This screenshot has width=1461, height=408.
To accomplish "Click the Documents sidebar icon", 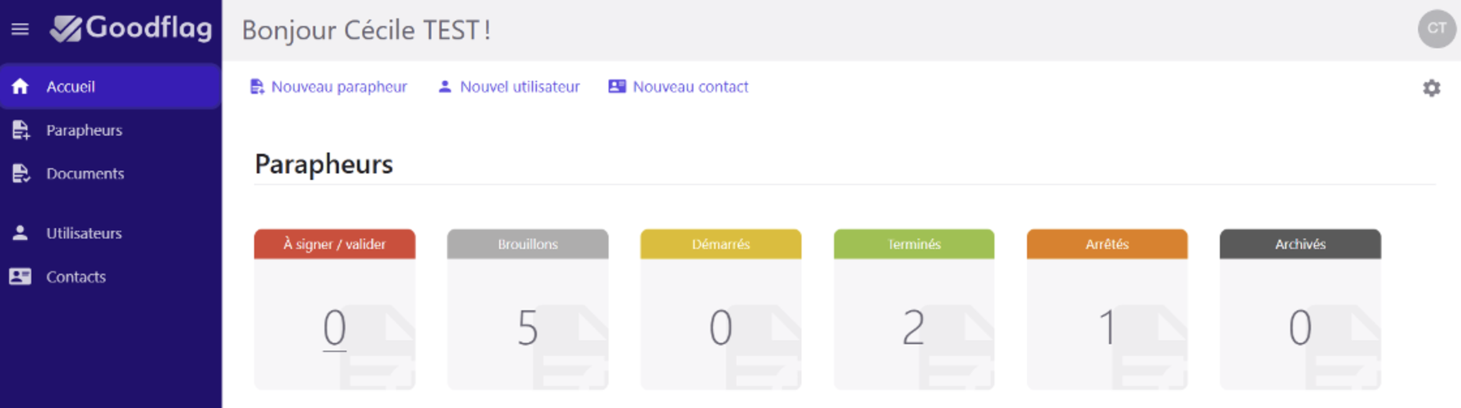I will (x=20, y=174).
